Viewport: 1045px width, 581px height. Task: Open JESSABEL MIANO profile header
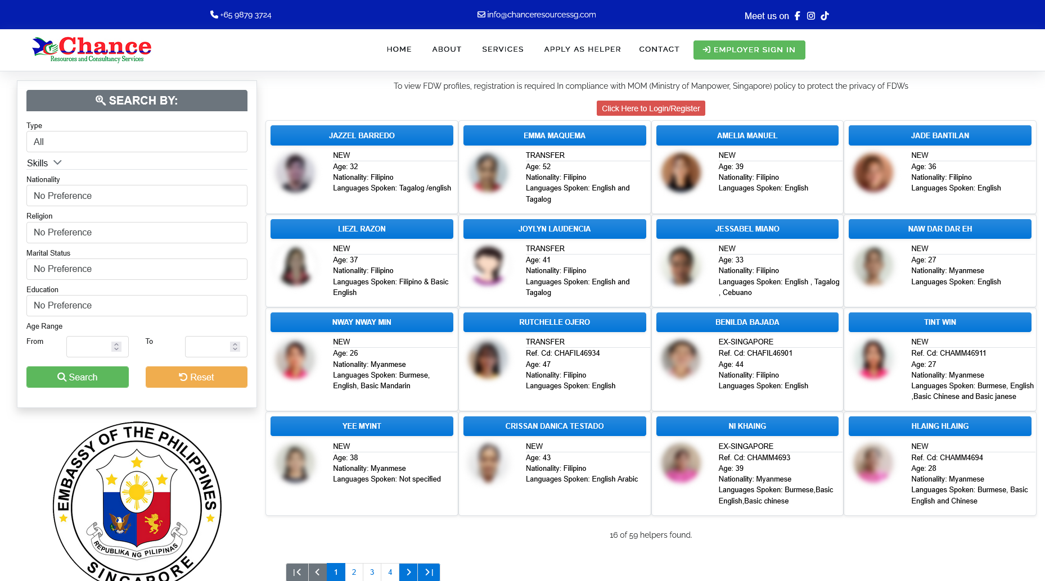point(747,229)
